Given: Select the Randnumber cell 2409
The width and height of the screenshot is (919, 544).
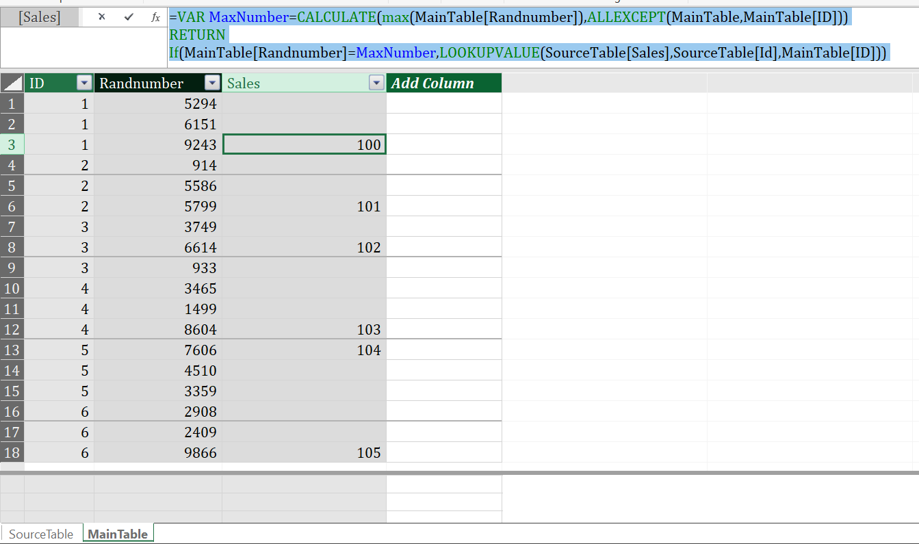Looking at the screenshot, I should click(158, 432).
